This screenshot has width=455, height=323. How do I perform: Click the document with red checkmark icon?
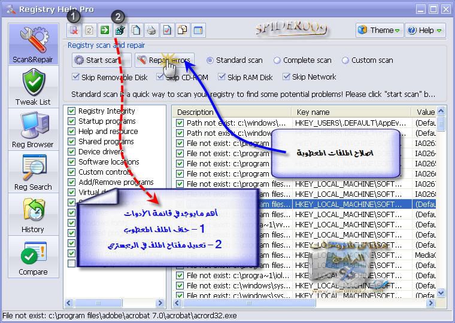(167, 30)
